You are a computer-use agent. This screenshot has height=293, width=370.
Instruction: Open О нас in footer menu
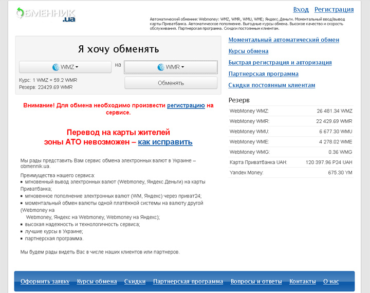331,281
